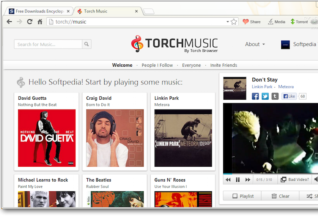
Task: Click the now playing Meteora thumbnail
Action: click(x=235, y=88)
